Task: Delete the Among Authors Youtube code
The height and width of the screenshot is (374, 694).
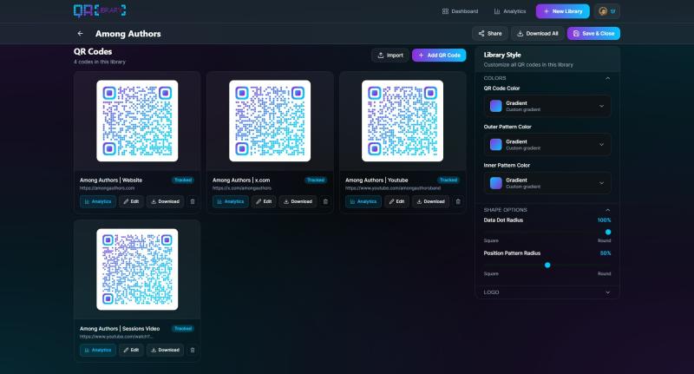Action: coord(458,201)
